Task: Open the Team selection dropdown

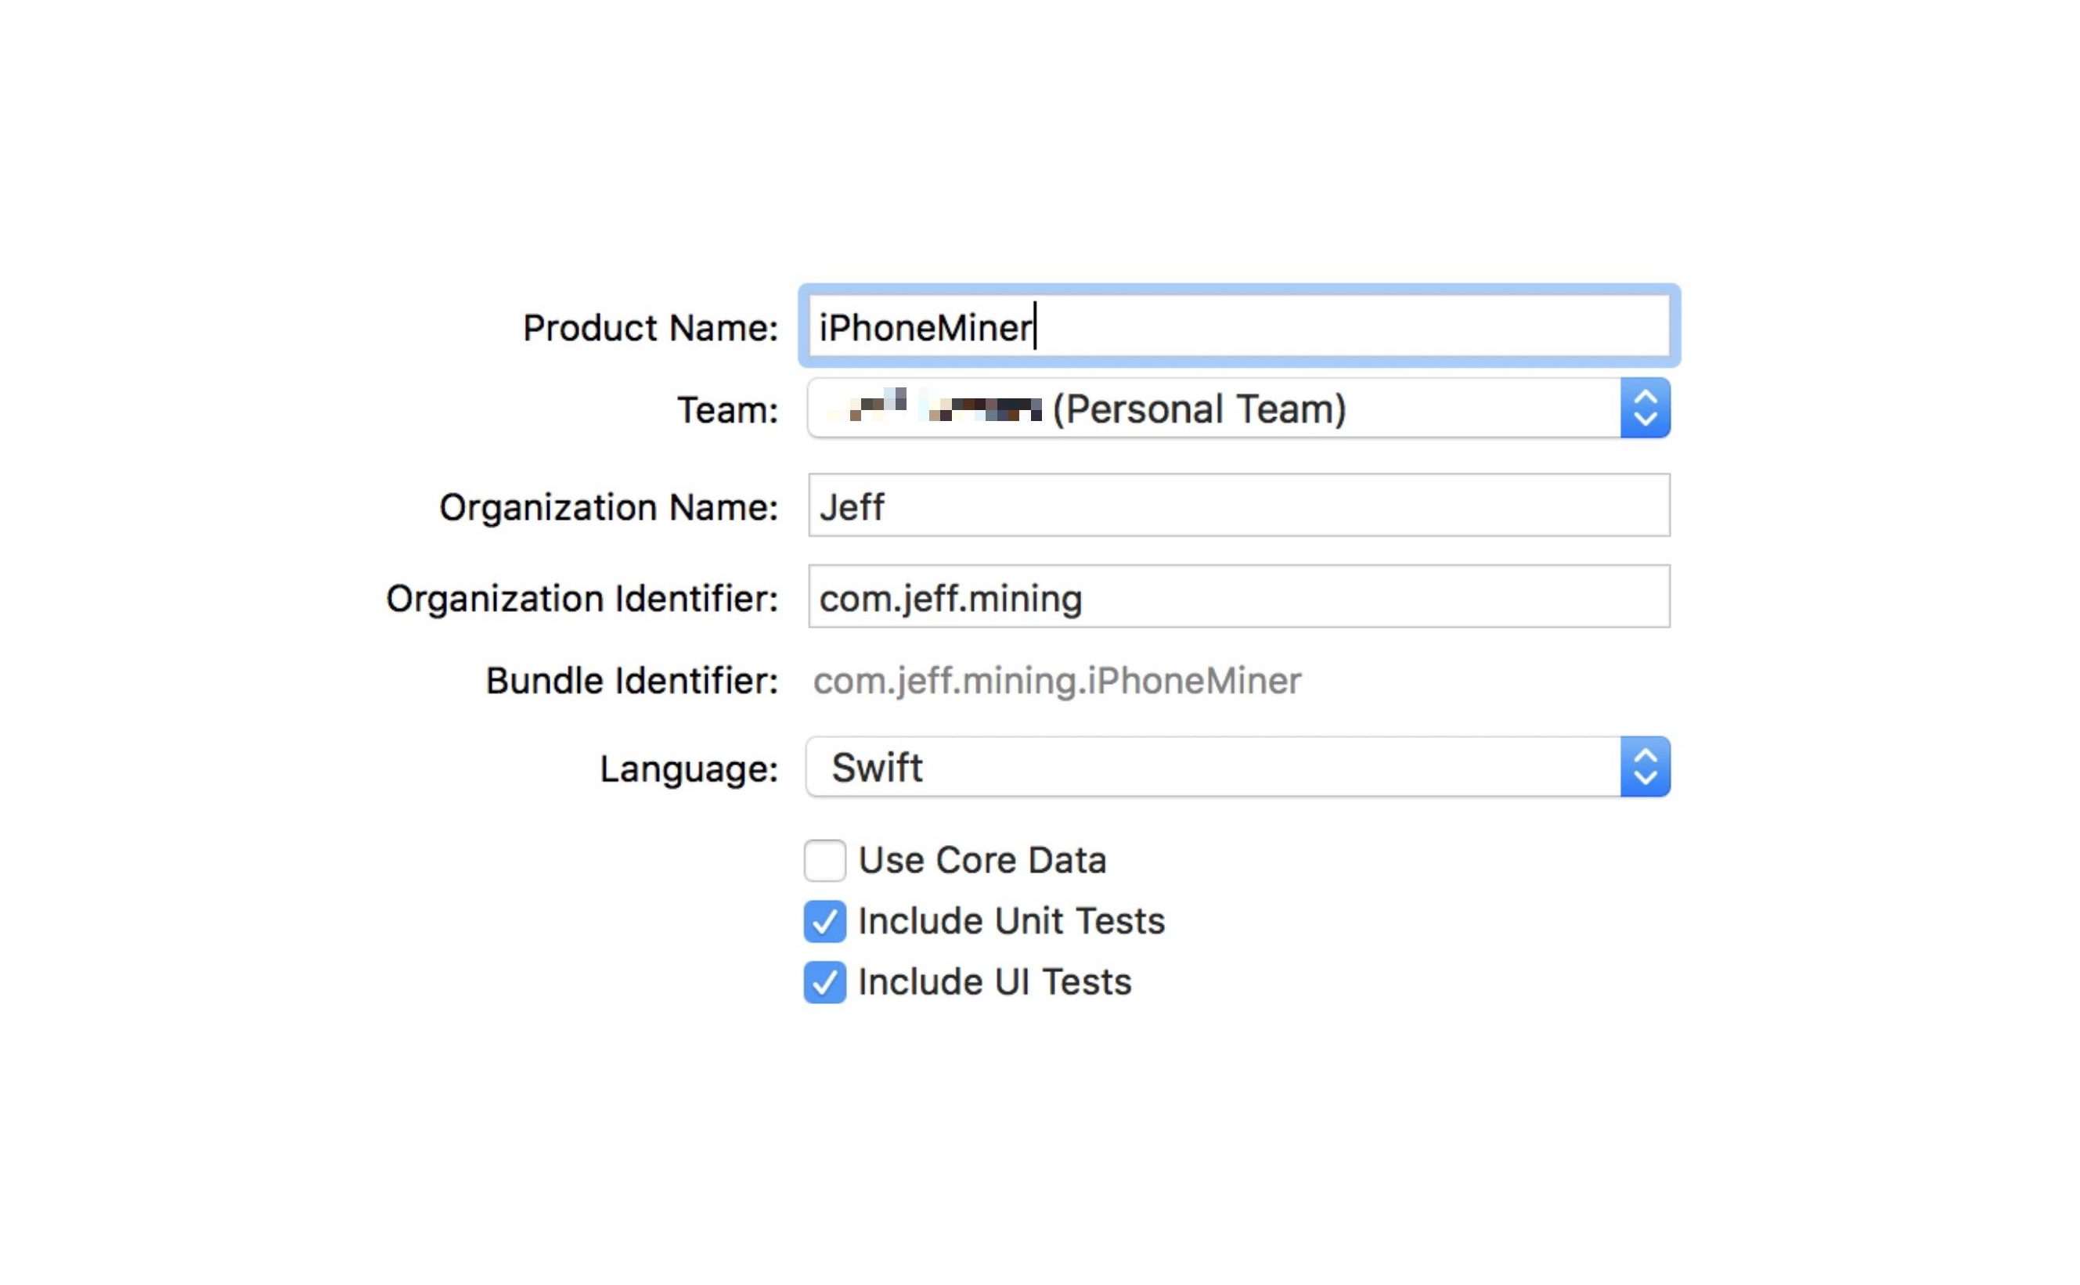Action: pyautogui.click(x=1214, y=409)
